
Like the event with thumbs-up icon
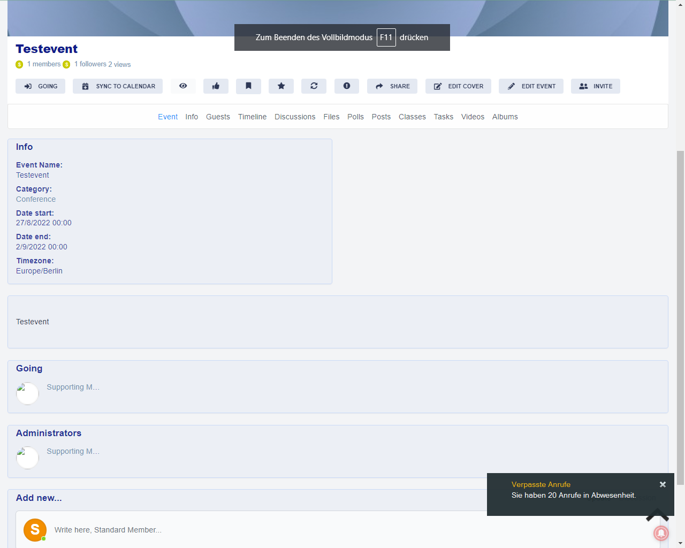coord(216,86)
